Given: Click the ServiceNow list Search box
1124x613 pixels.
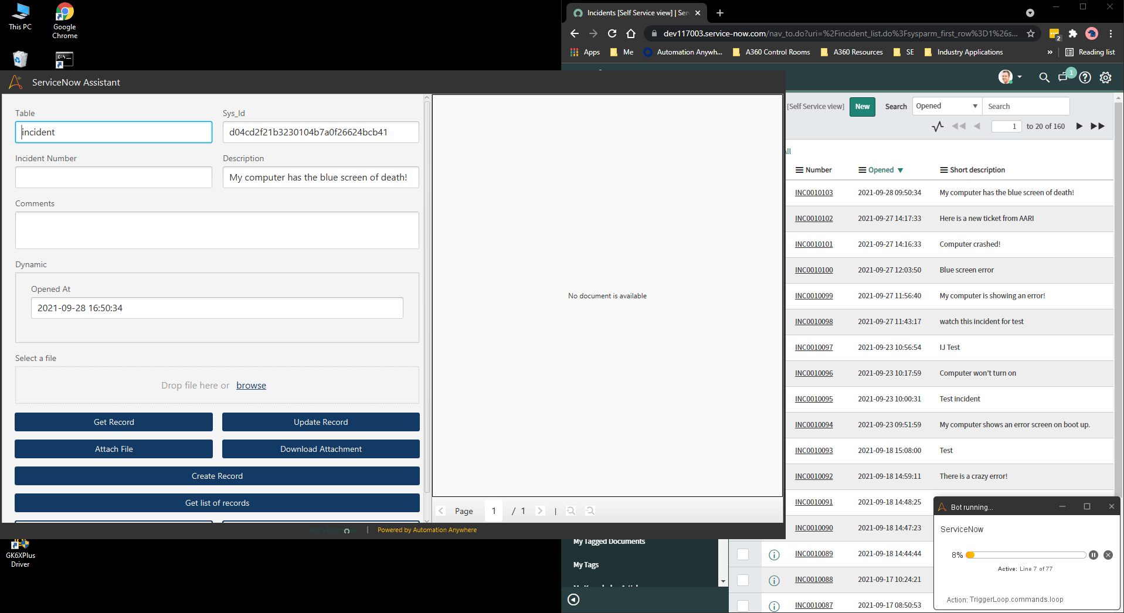Looking at the screenshot, I should click(1026, 106).
